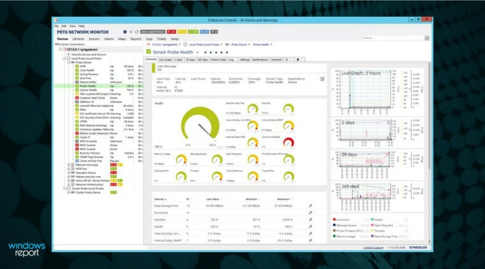The height and width of the screenshot is (269, 485).
Task: Switch to the Sensors navigation tab
Action: [94, 39]
